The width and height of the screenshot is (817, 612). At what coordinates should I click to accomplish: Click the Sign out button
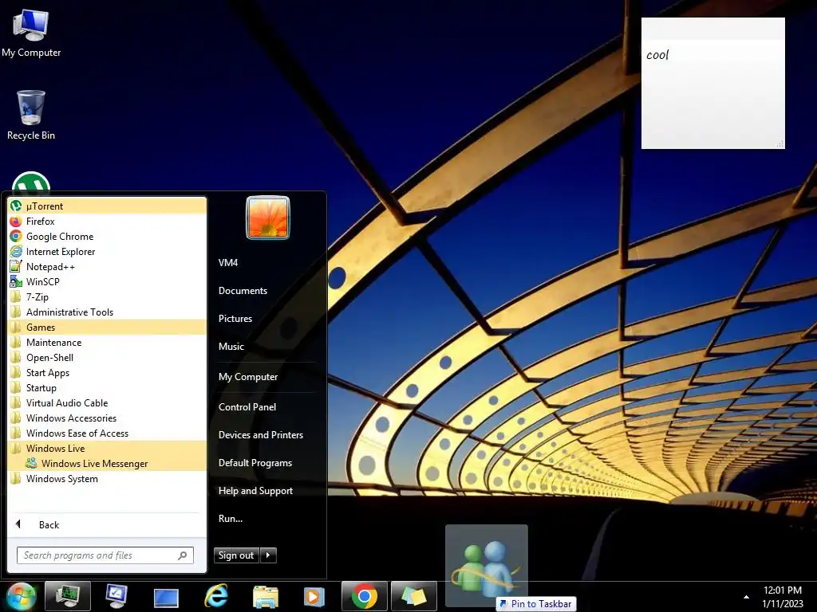[x=236, y=555]
